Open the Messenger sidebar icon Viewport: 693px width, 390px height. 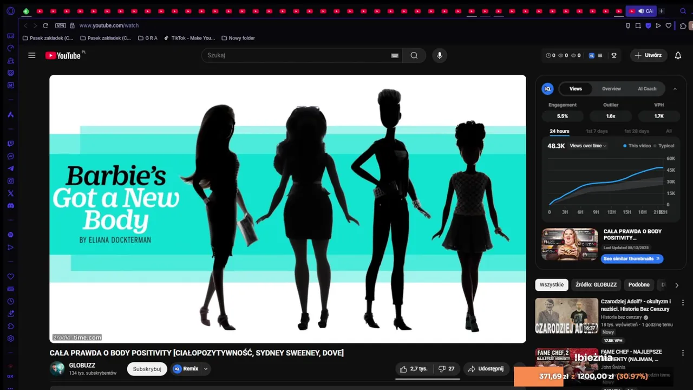tap(10, 157)
